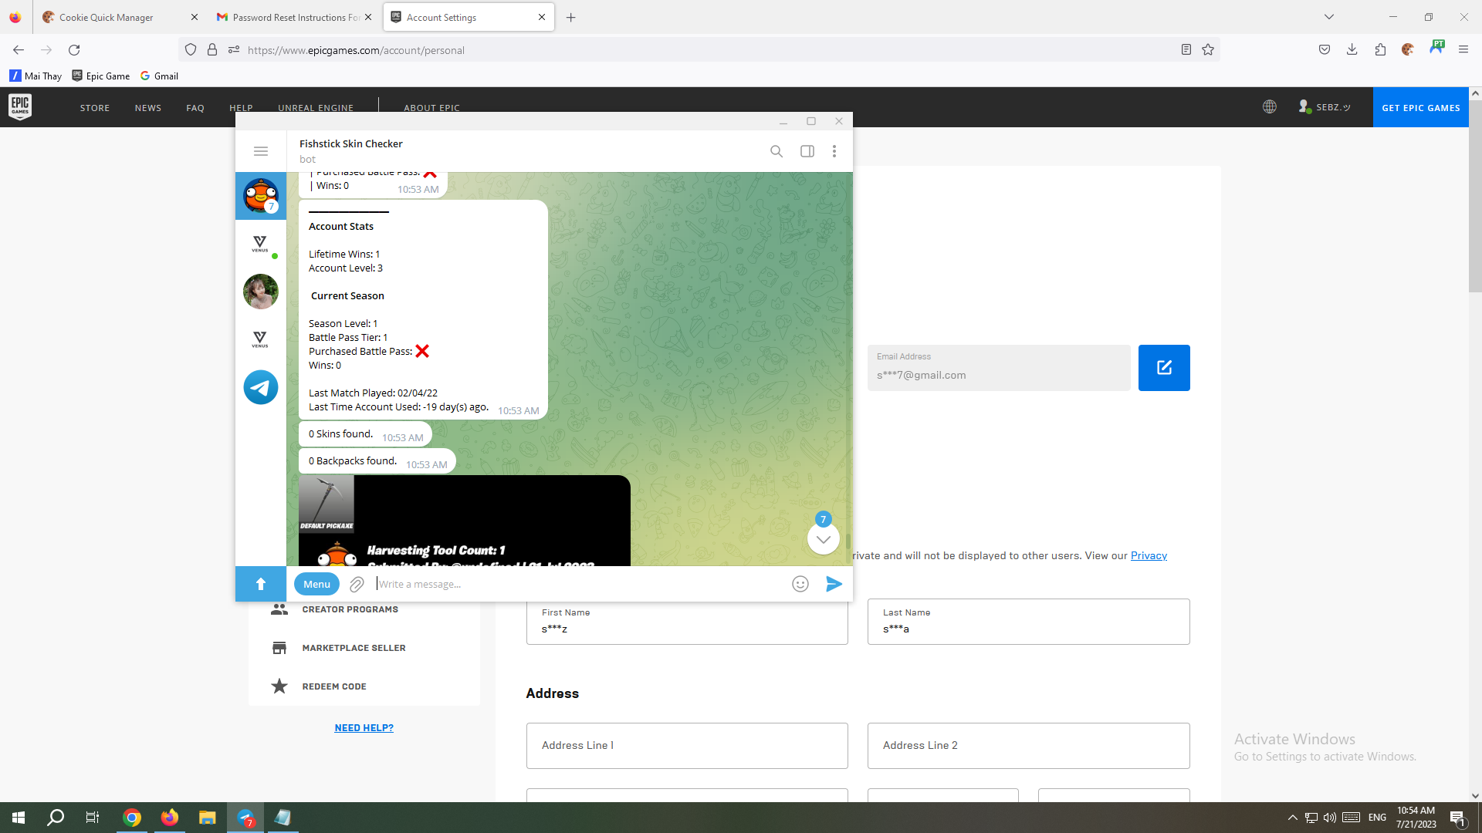Reload the current page
1482x833 pixels.
tap(74, 49)
